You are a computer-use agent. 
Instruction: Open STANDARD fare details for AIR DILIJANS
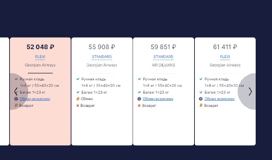coord(164,57)
